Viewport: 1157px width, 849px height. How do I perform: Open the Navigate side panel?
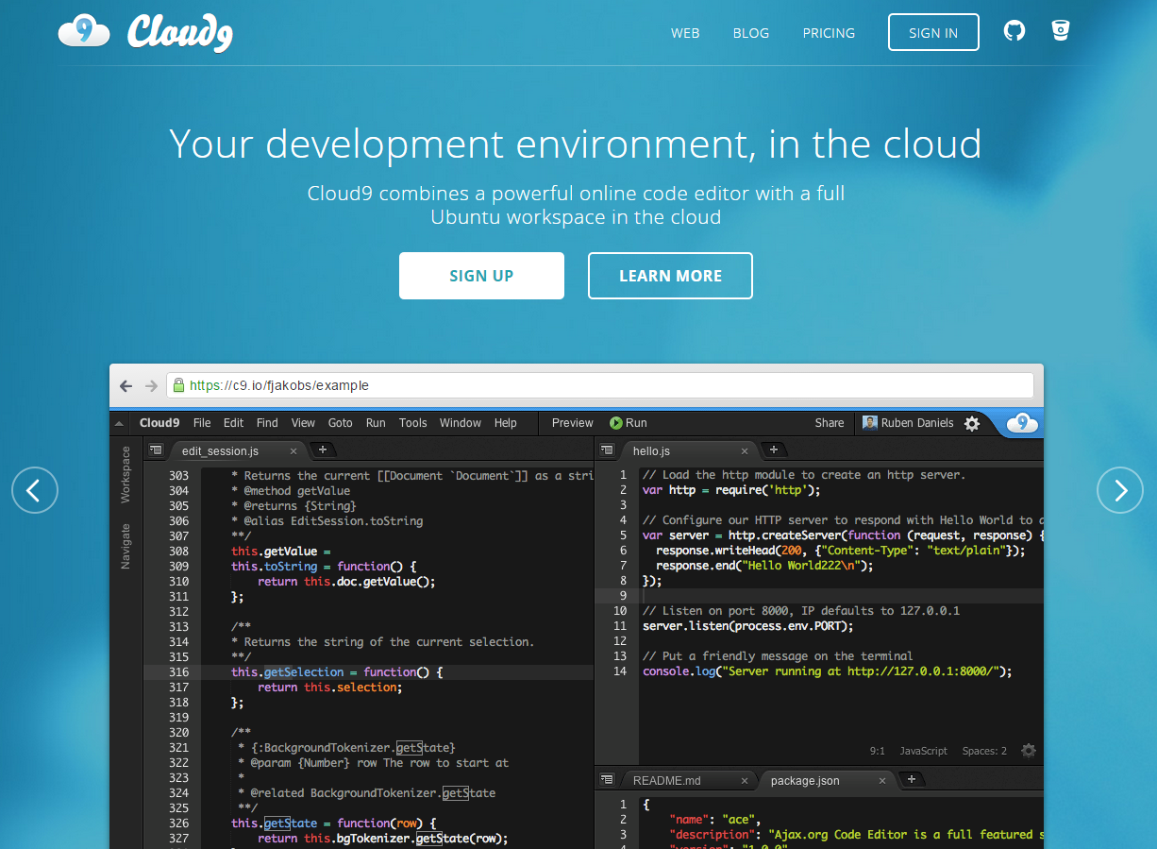(126, 547)
